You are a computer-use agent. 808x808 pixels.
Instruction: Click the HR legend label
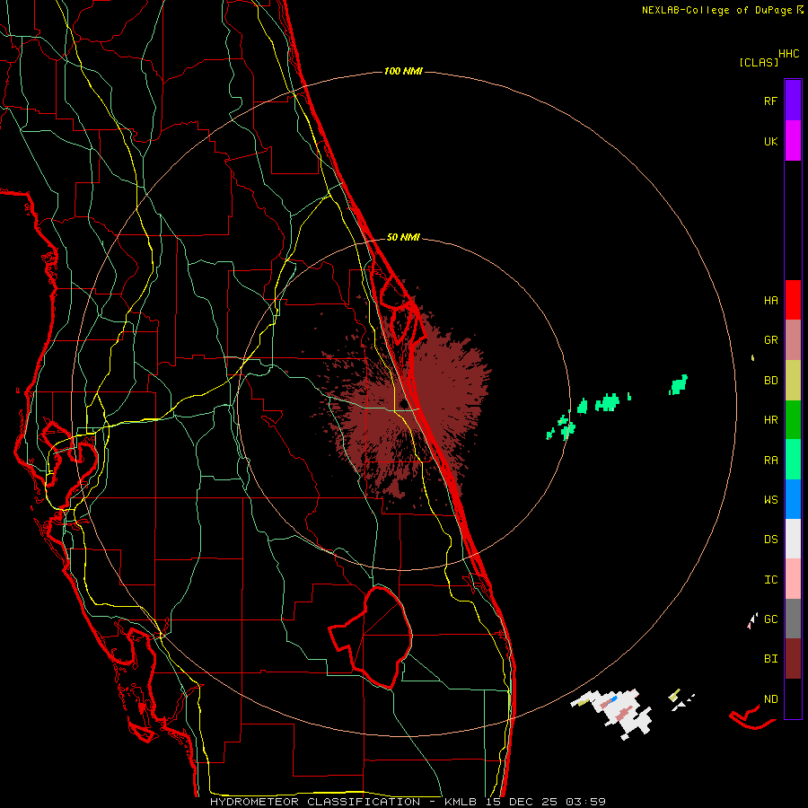tap(770, 420)
